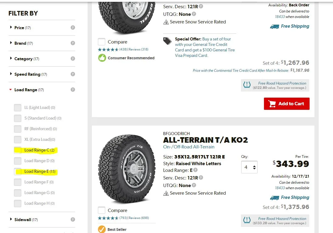Check RF (Reinforced) filter box

point(18,129)
